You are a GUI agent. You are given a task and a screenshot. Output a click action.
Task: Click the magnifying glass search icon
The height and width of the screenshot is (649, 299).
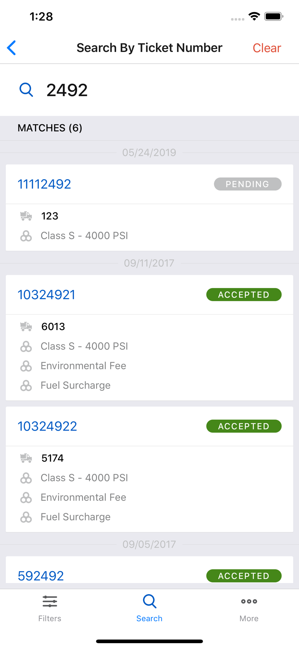coord(26,90)
